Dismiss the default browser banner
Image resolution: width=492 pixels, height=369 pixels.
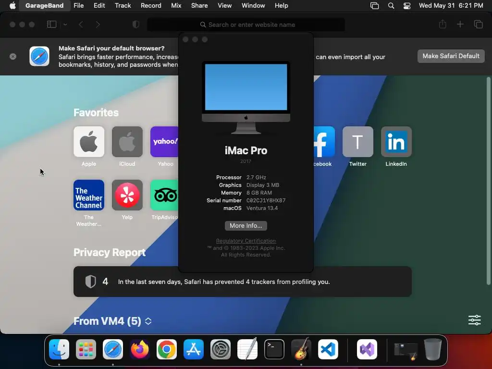[13, 57]
